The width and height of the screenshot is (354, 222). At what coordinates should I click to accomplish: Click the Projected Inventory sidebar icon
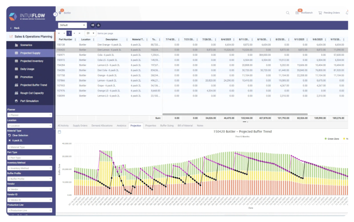click(16, 61)
